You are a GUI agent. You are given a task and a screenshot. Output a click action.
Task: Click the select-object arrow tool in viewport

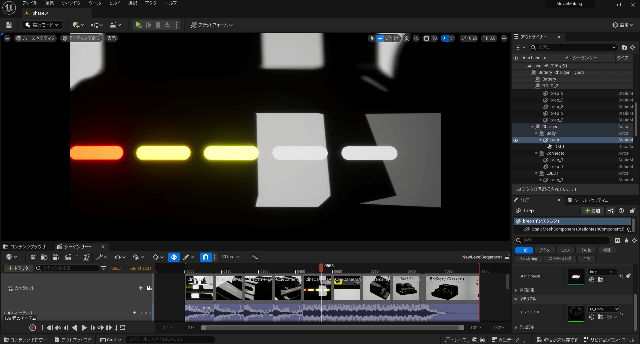[x=372, y=38]
